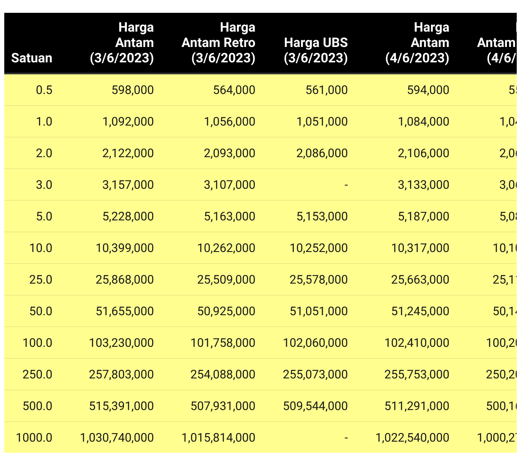Select the price "257,803,000"
This screenshot has height=457, width=521.
pos(122,374)
